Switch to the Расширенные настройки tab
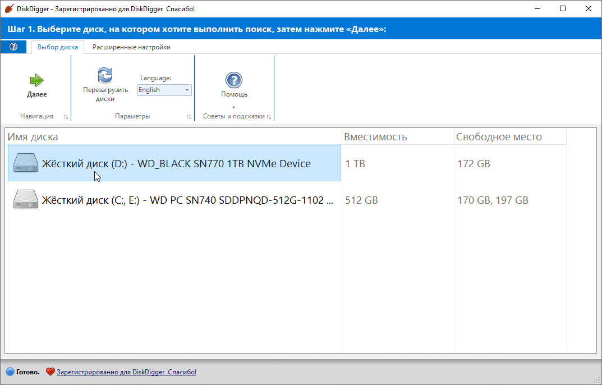This screenshot has width=602, height=385. pos(131,47)
